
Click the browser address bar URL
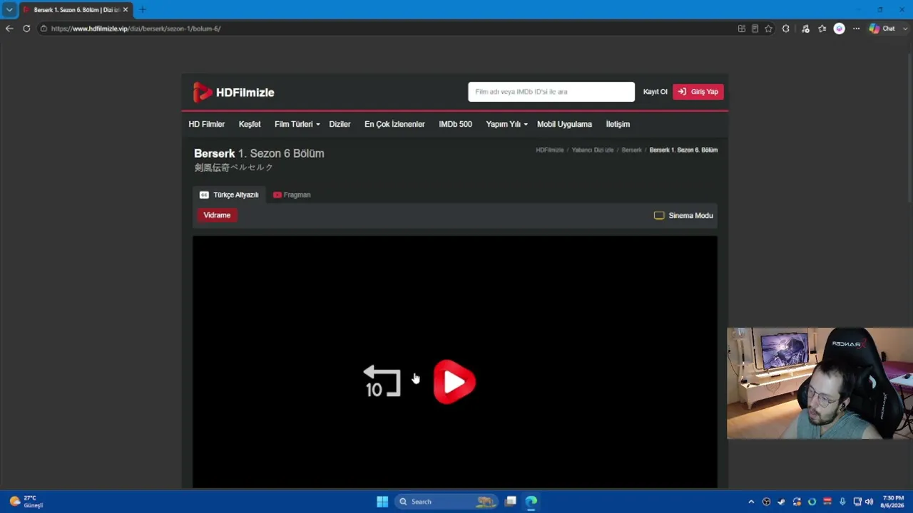point(136,28)
